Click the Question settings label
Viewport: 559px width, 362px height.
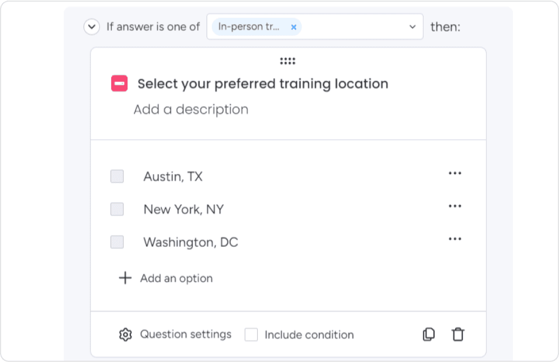[185, 334]
